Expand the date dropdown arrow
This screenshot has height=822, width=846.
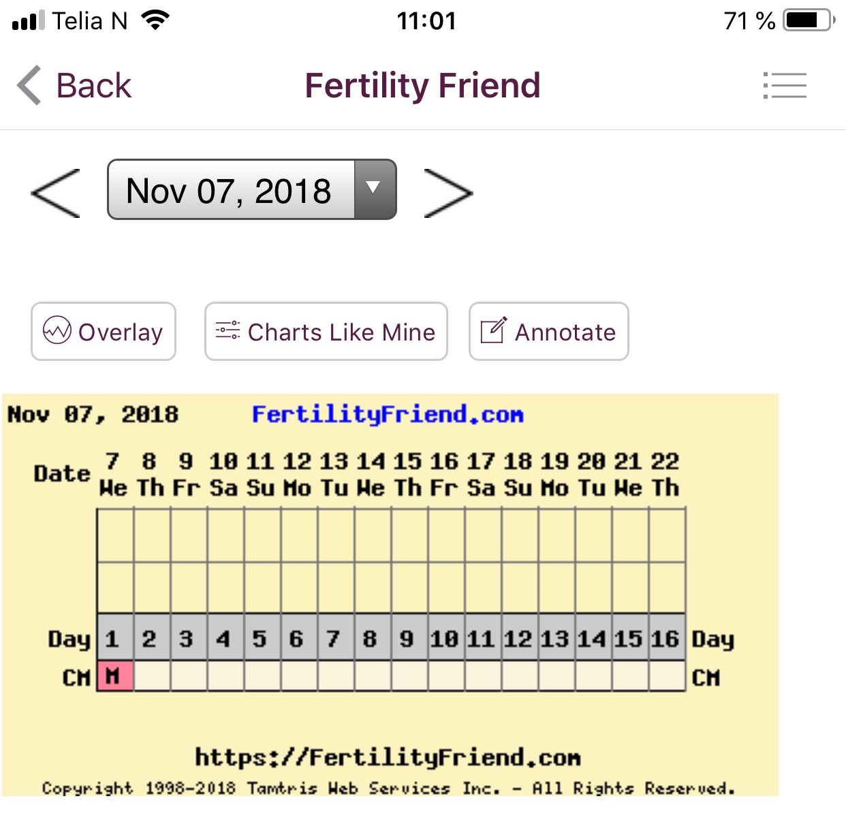click(374, 189)
